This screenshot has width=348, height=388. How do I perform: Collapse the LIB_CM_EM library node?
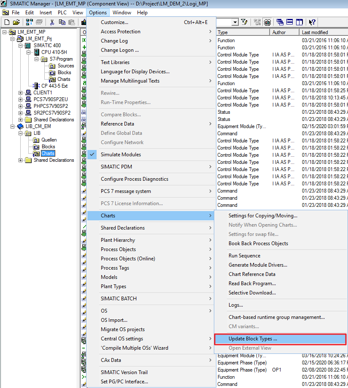12,126
